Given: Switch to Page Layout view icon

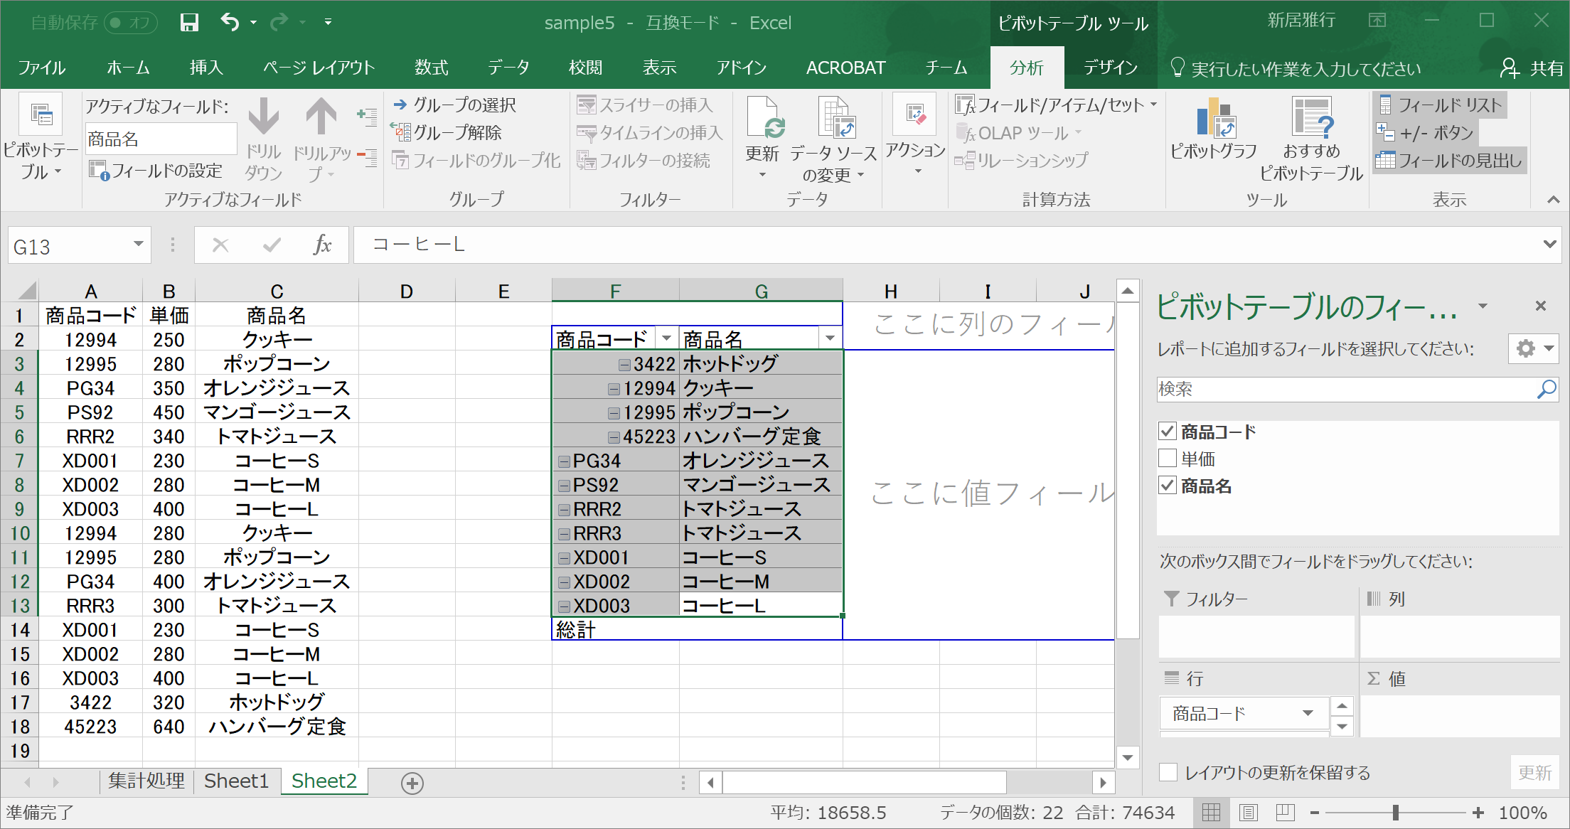Looking at the screenshot, I should [x=1248, y=813].
